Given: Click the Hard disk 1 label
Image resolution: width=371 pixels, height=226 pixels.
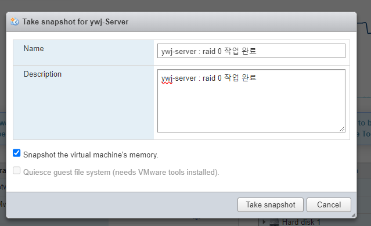Looking at the screenshot, I should click(301, 222).
